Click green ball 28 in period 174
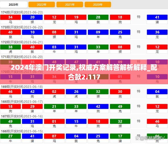The height and width of the screenshot is (144, 168). (x=98, y=17)
